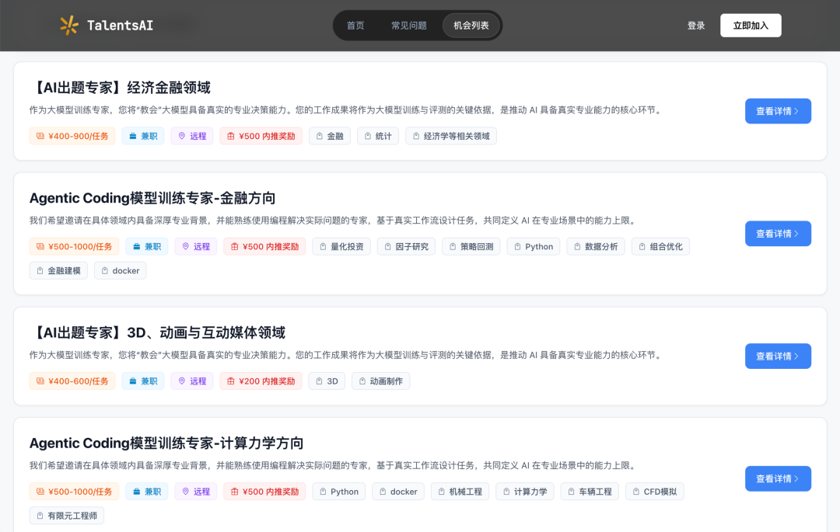This screenshot has width=840, height=532.
Task: View details for 3D、动画与互动媒体领域 job
Action: [778, 356]
